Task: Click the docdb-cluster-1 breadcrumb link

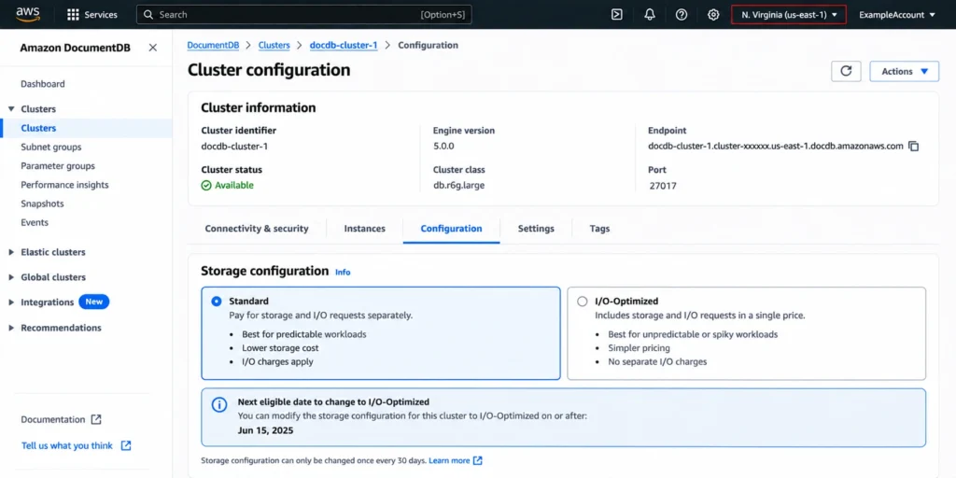Action: point(344,45)
